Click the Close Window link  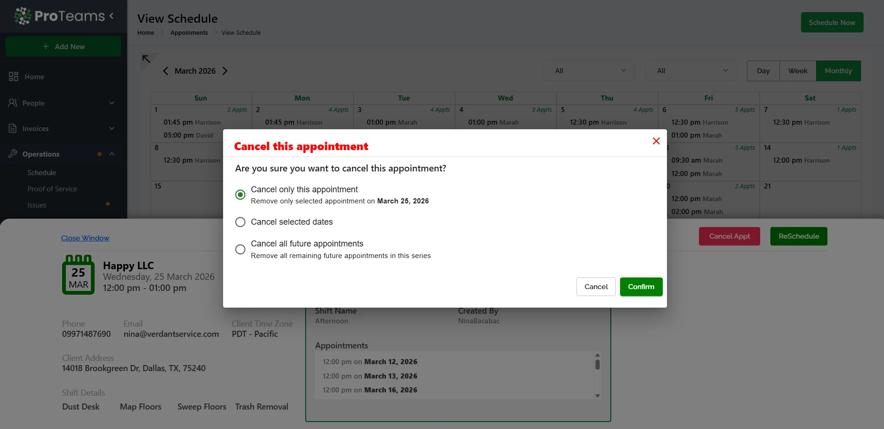point(85,238)
